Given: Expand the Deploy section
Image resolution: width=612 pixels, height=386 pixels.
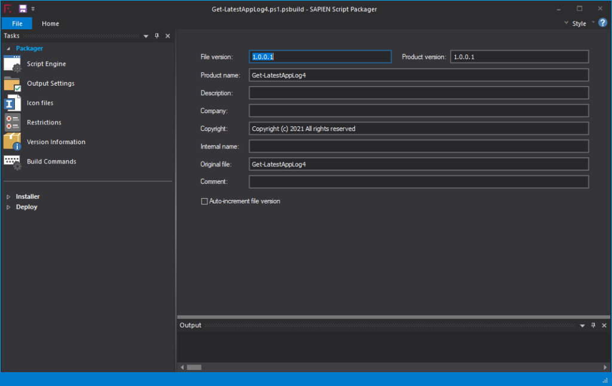Looking at the screenshot, I should 8,207.
